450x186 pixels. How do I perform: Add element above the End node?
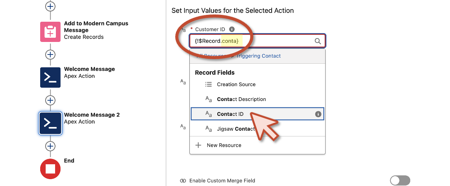click(x=50, y=146)
